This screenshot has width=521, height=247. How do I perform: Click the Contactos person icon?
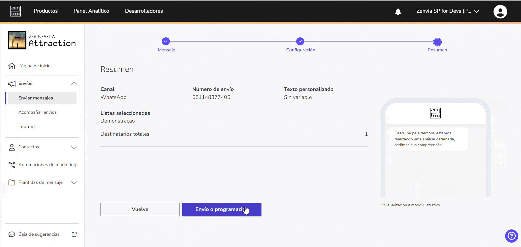point(12,147)
